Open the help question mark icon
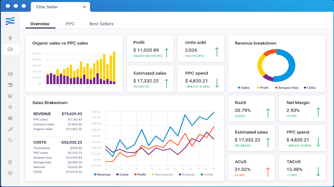This screenshot has width=334, height=187. point(10,38)
